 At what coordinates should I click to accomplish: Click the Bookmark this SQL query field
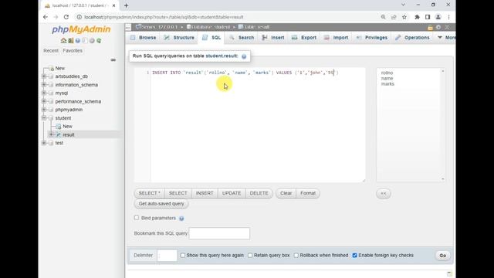click(x=219, y=233)
